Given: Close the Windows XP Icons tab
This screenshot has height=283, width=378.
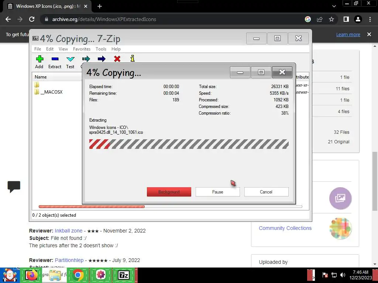Looking at the screenshot, I should tap(86, 6).
